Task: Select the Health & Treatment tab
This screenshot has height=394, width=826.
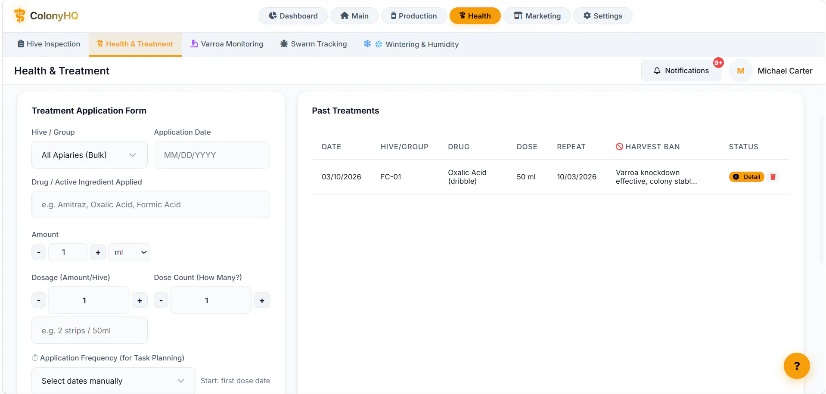Action: click(x=135, y=44)
